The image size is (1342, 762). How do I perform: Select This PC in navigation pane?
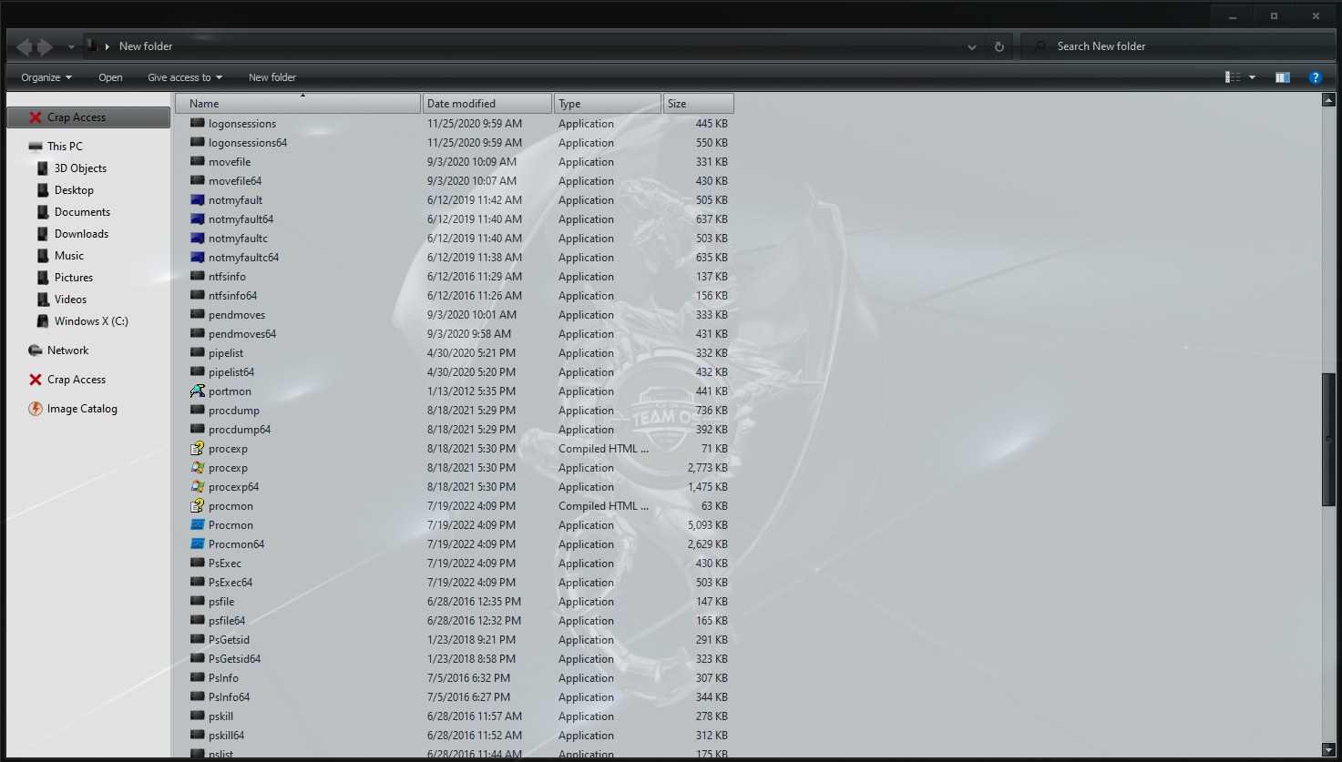click(x=65, y=147)
